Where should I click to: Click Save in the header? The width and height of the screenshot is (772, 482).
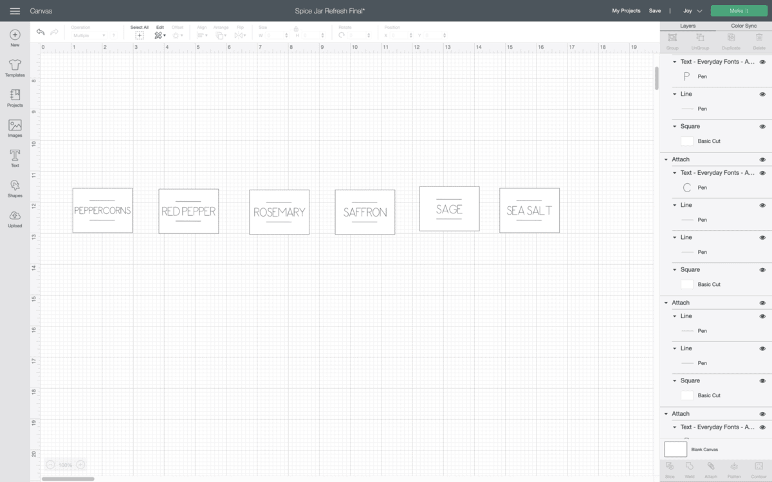click(x=654, y=11)
